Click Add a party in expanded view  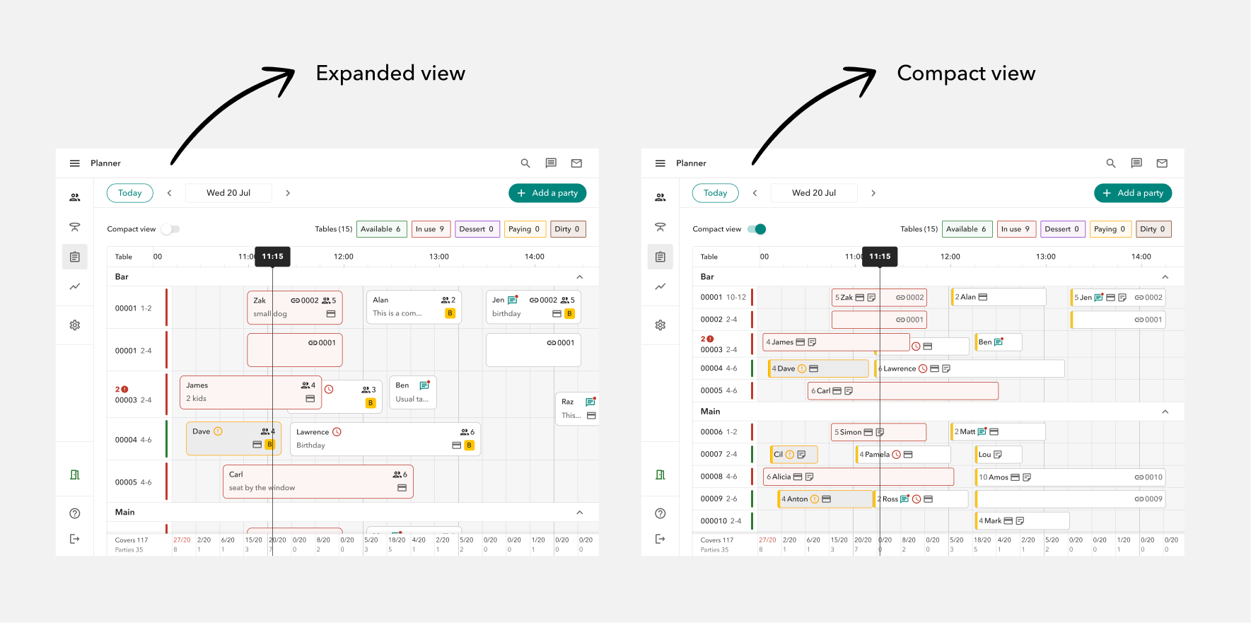pos(547,193)
